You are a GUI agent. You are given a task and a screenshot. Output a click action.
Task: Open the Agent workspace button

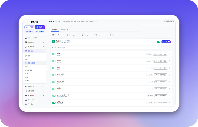tap(29, 27)
